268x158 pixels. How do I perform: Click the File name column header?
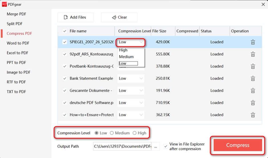click(78, 31)
